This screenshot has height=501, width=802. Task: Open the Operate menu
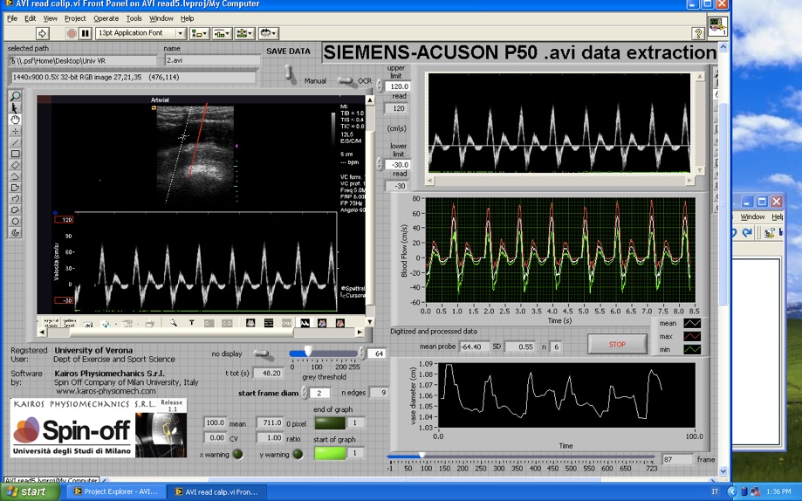106,18
